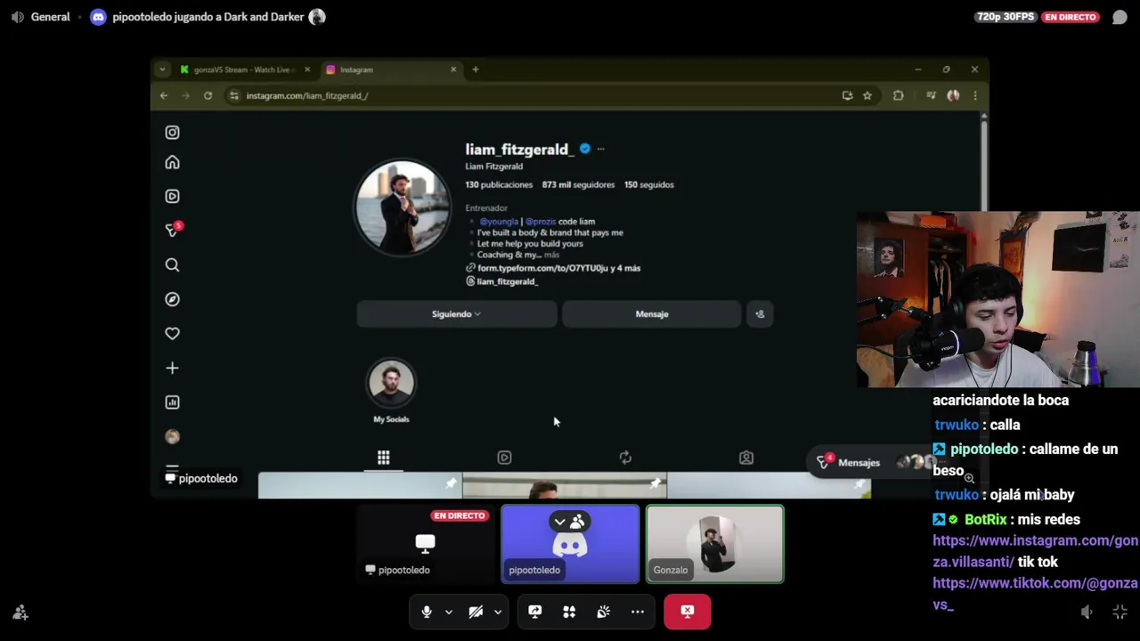Open the dashboard chart icon in sidebar
This screenshot has height=641, width=1140.
tap(172, 402)
